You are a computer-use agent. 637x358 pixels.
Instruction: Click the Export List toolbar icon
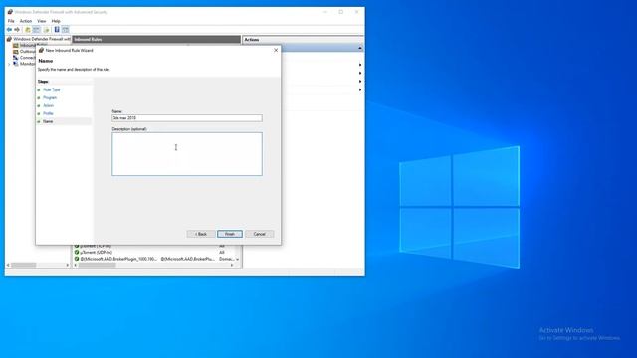46,30
